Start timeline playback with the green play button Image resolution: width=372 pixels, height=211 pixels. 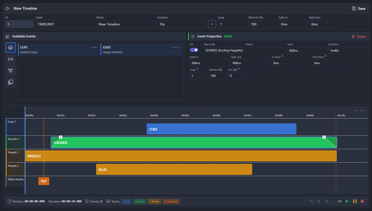347,201
